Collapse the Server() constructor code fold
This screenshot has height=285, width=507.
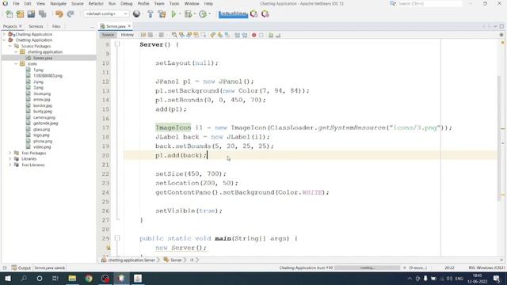point(117,44)
